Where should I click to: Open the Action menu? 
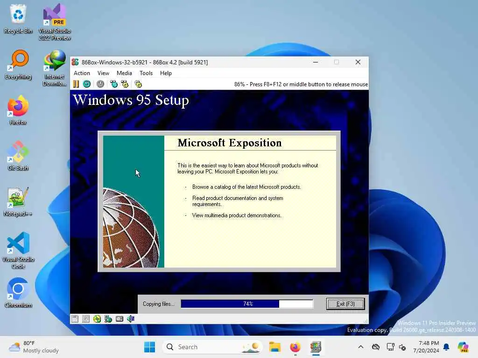point(82,73)
